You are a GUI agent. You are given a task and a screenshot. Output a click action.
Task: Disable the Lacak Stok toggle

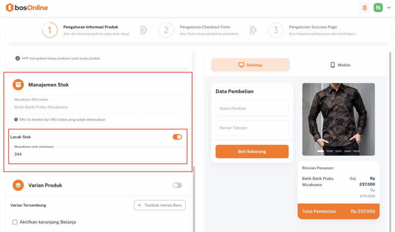coord(177,137)
